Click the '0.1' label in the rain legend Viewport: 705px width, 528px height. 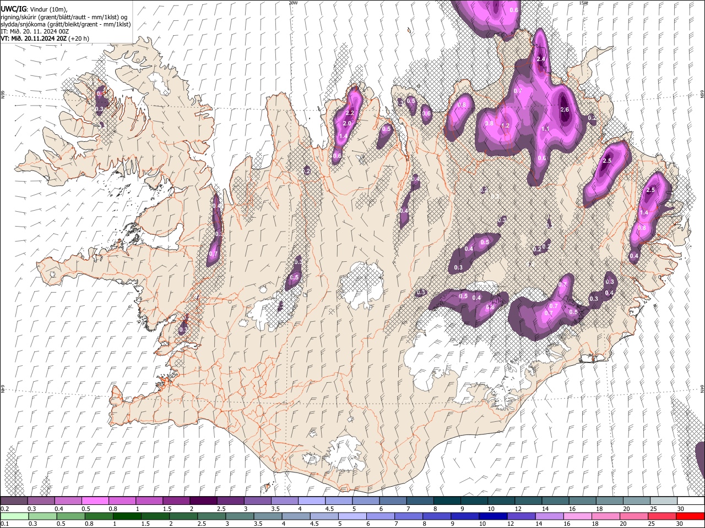click(4, 524)
